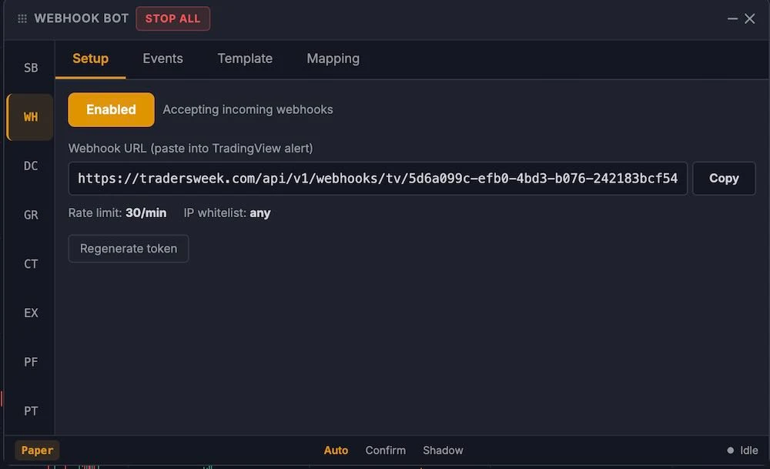The image size is (770, 469).
Task: Open the PT sidebar bot
Action: 31,411
